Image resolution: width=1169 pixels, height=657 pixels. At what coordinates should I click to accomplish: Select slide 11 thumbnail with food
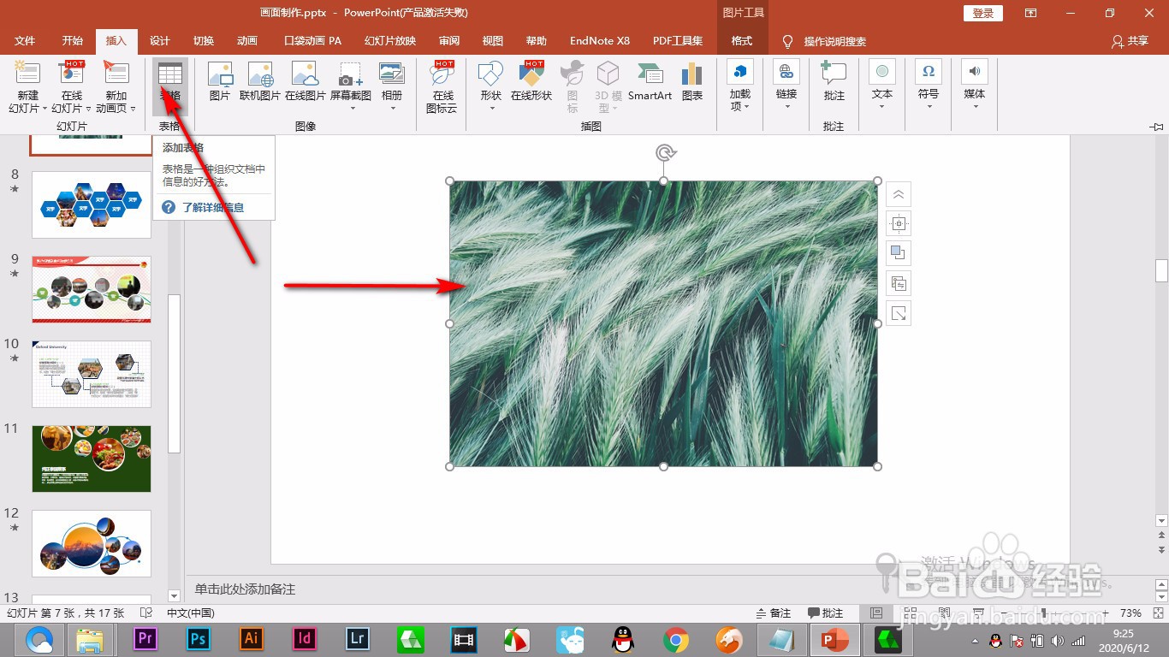(92, 459)
